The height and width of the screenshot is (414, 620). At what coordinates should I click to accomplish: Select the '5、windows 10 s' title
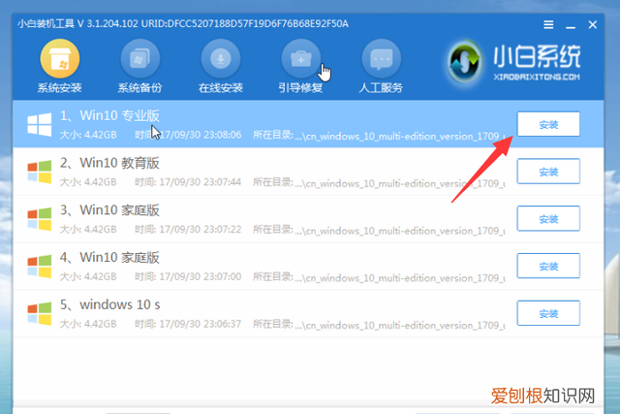click(109, 304)
